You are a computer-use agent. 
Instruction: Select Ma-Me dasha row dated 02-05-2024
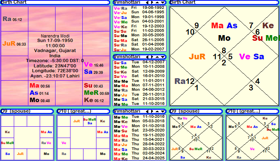pos(139,153)
